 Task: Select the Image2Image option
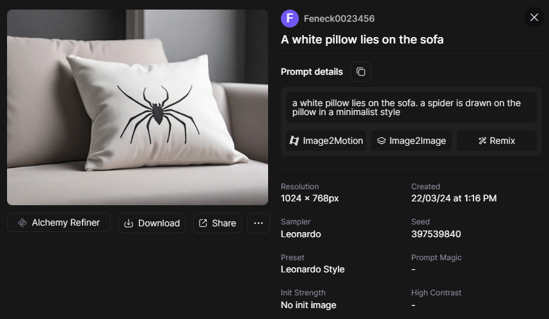(411, 141)
